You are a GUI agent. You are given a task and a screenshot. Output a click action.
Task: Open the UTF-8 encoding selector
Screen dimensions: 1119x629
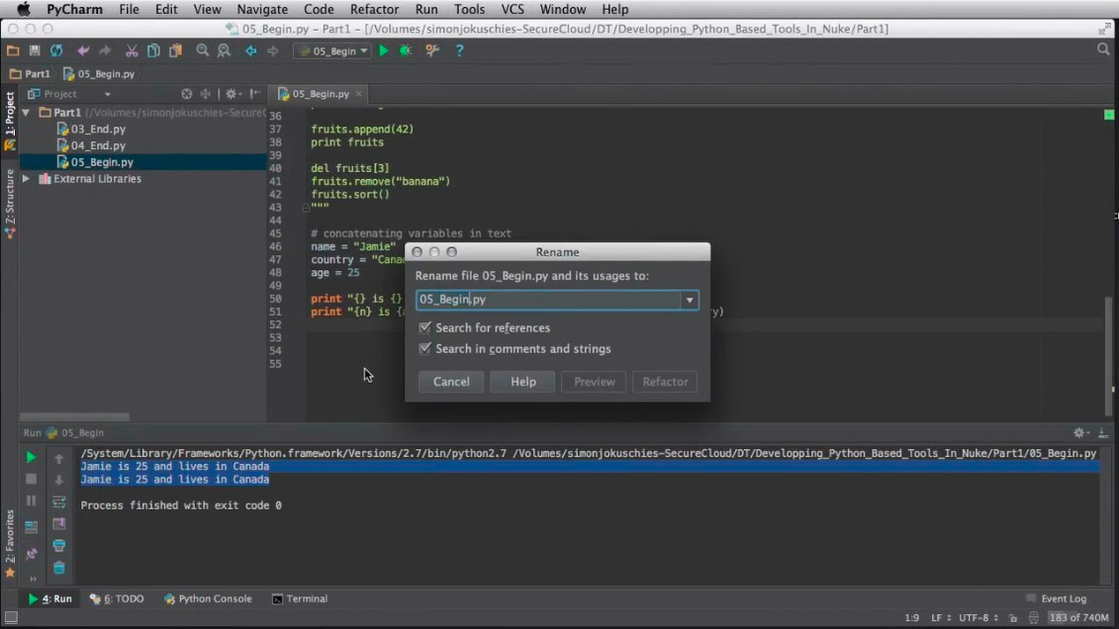coord(978,617)
